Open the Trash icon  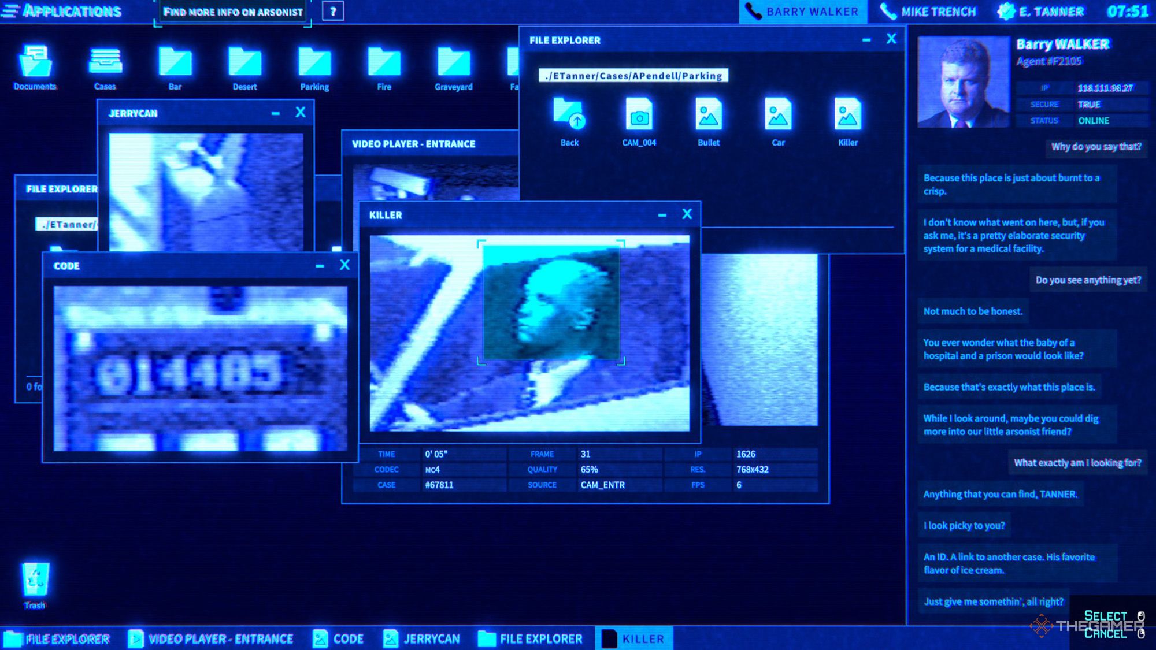pos(35,585)
